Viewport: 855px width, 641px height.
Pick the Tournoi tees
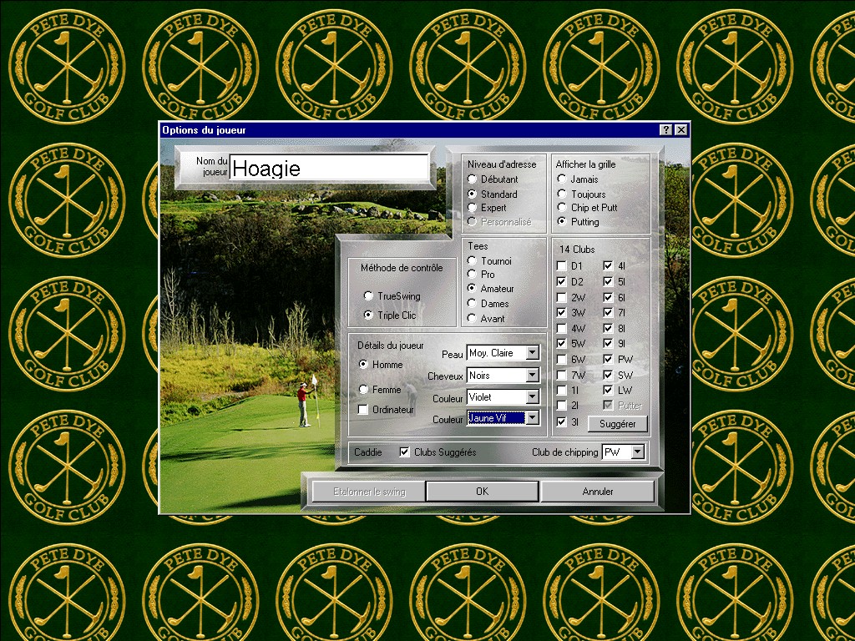click(473, 260)
